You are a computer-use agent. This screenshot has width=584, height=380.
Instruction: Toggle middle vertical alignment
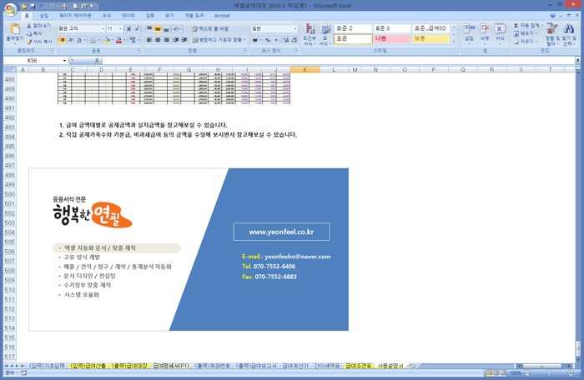coord(158,28)
